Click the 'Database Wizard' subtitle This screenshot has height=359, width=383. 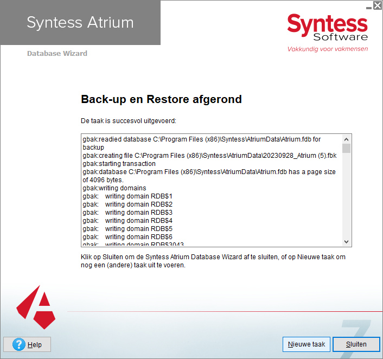coord(57,54)
